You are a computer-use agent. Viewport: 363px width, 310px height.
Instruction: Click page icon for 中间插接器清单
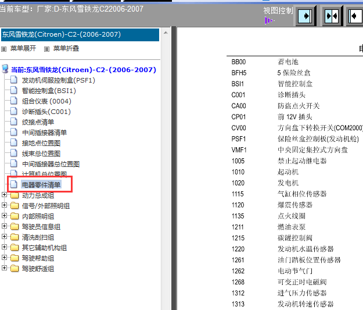pyautogui.click(x=14, y=132)
